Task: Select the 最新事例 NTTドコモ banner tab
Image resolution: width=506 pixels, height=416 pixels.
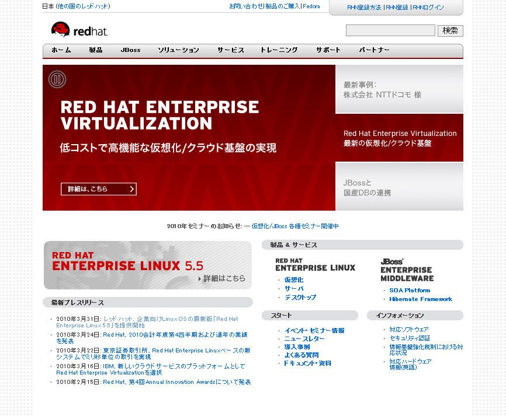Action: tap(399, 89)
